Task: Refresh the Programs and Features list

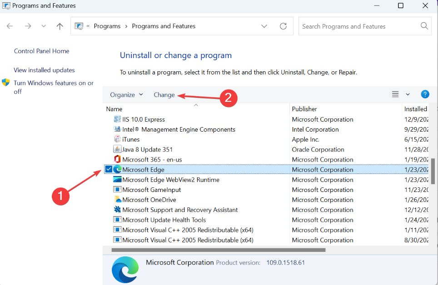Action: point(283,26)
